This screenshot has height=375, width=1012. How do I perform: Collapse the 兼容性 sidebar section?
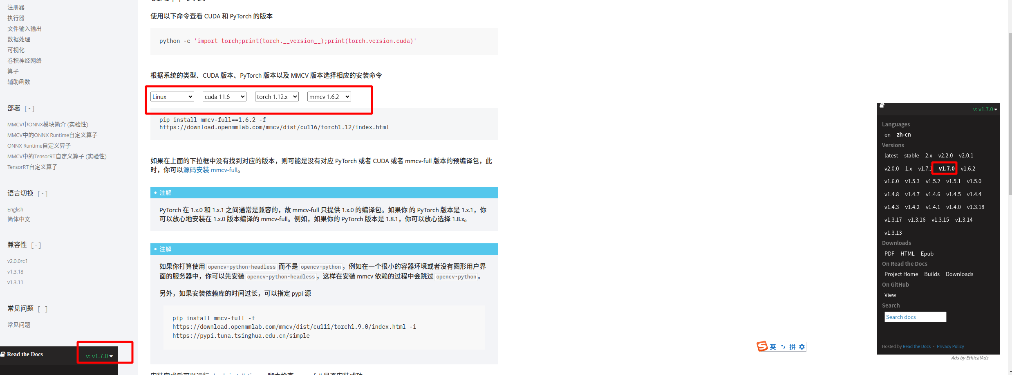click(36, 245)
